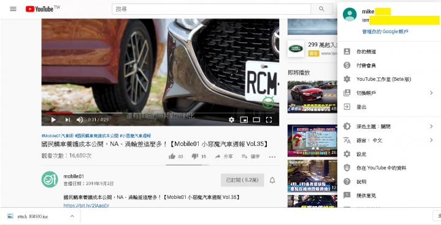The width and height of the screenshot is (441, 225).
Task: Click the #小惡魔汽車週報 hashtag
Action: click(136, 136)
